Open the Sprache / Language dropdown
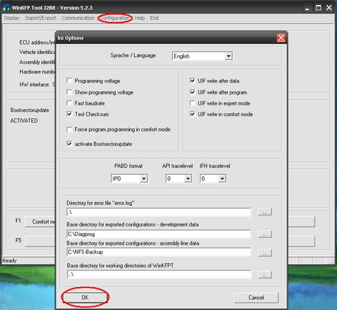 click(228, 56)
